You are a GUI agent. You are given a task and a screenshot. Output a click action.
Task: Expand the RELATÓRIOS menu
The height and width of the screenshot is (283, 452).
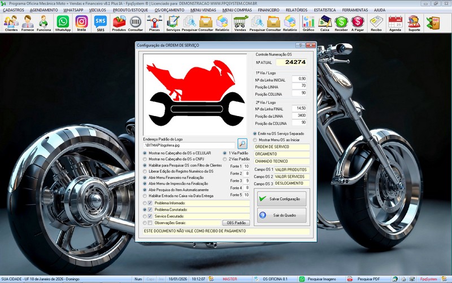296,10
